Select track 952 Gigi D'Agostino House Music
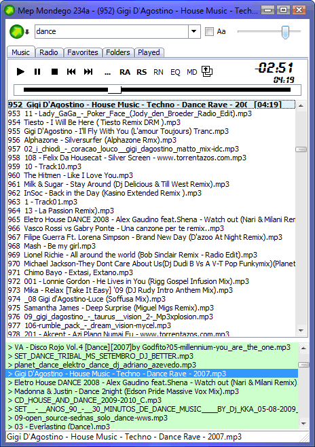This screenshot has height=447, width=315. click(151, 105)
